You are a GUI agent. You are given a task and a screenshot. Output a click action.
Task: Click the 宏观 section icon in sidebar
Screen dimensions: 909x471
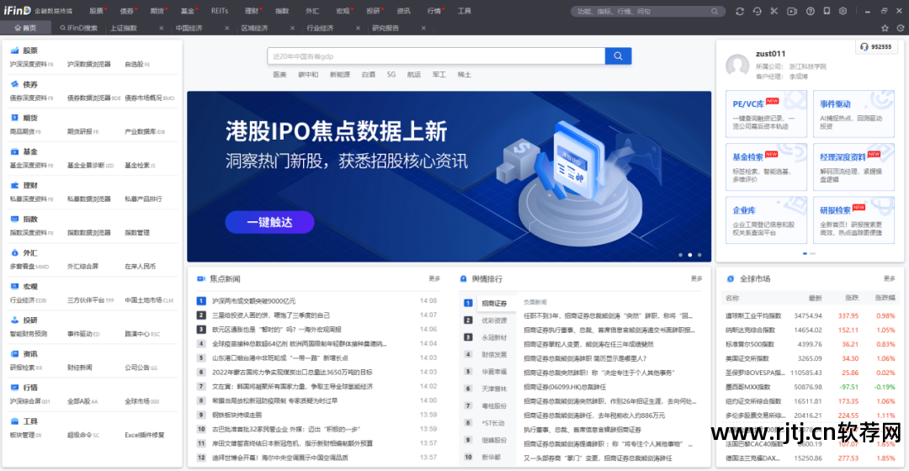tap(14, 286)
